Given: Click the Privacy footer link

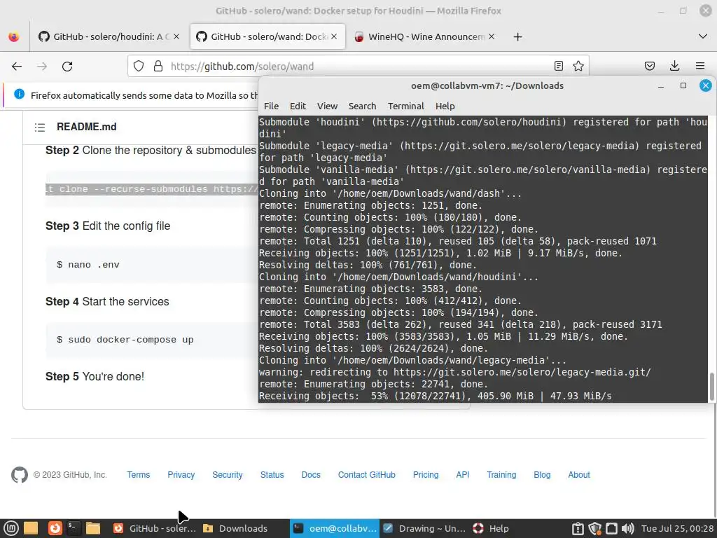Looking at the screenshot, I should point(181,475).
